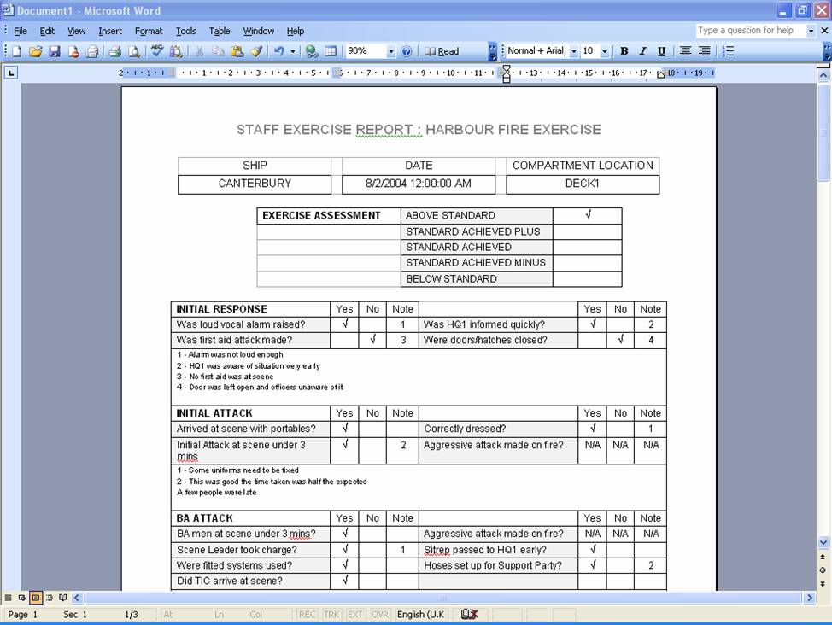Screen dimensions: 832x625
Task: Run Spelling and Grammar check
Action: pos(157,51)
